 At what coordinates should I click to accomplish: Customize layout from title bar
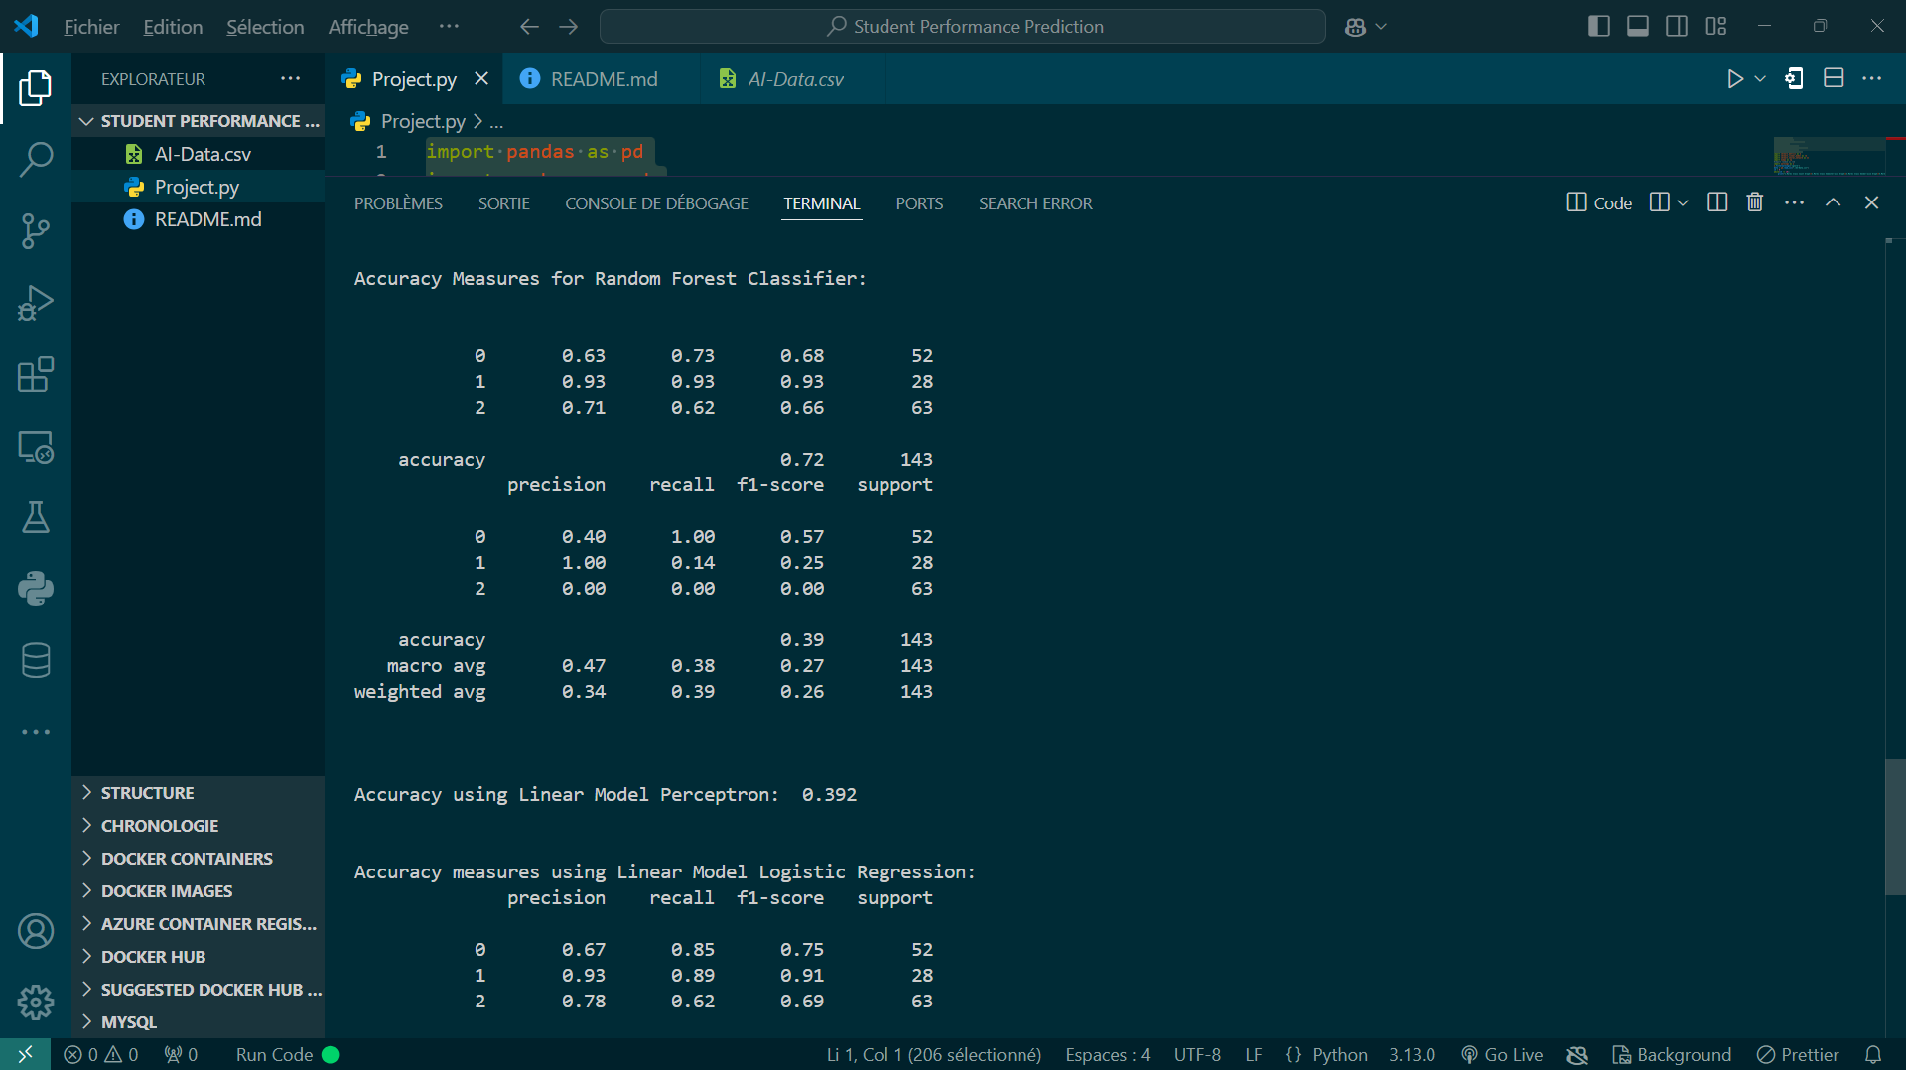(1716, 27)
